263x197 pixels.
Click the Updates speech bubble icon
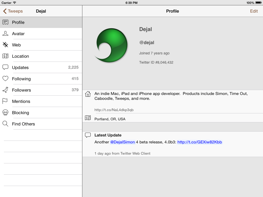point(5,67)
